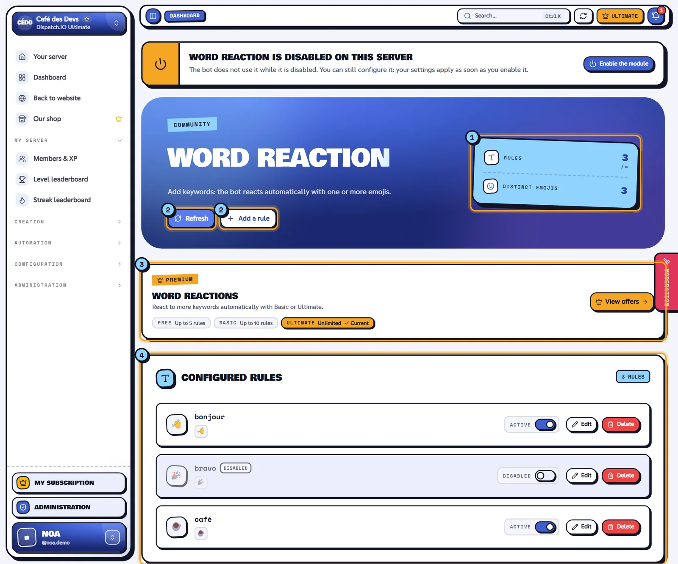Screen dimensions: 678x564
Task: Toggle the sidebar panel icon
Action: click(153, 16)
